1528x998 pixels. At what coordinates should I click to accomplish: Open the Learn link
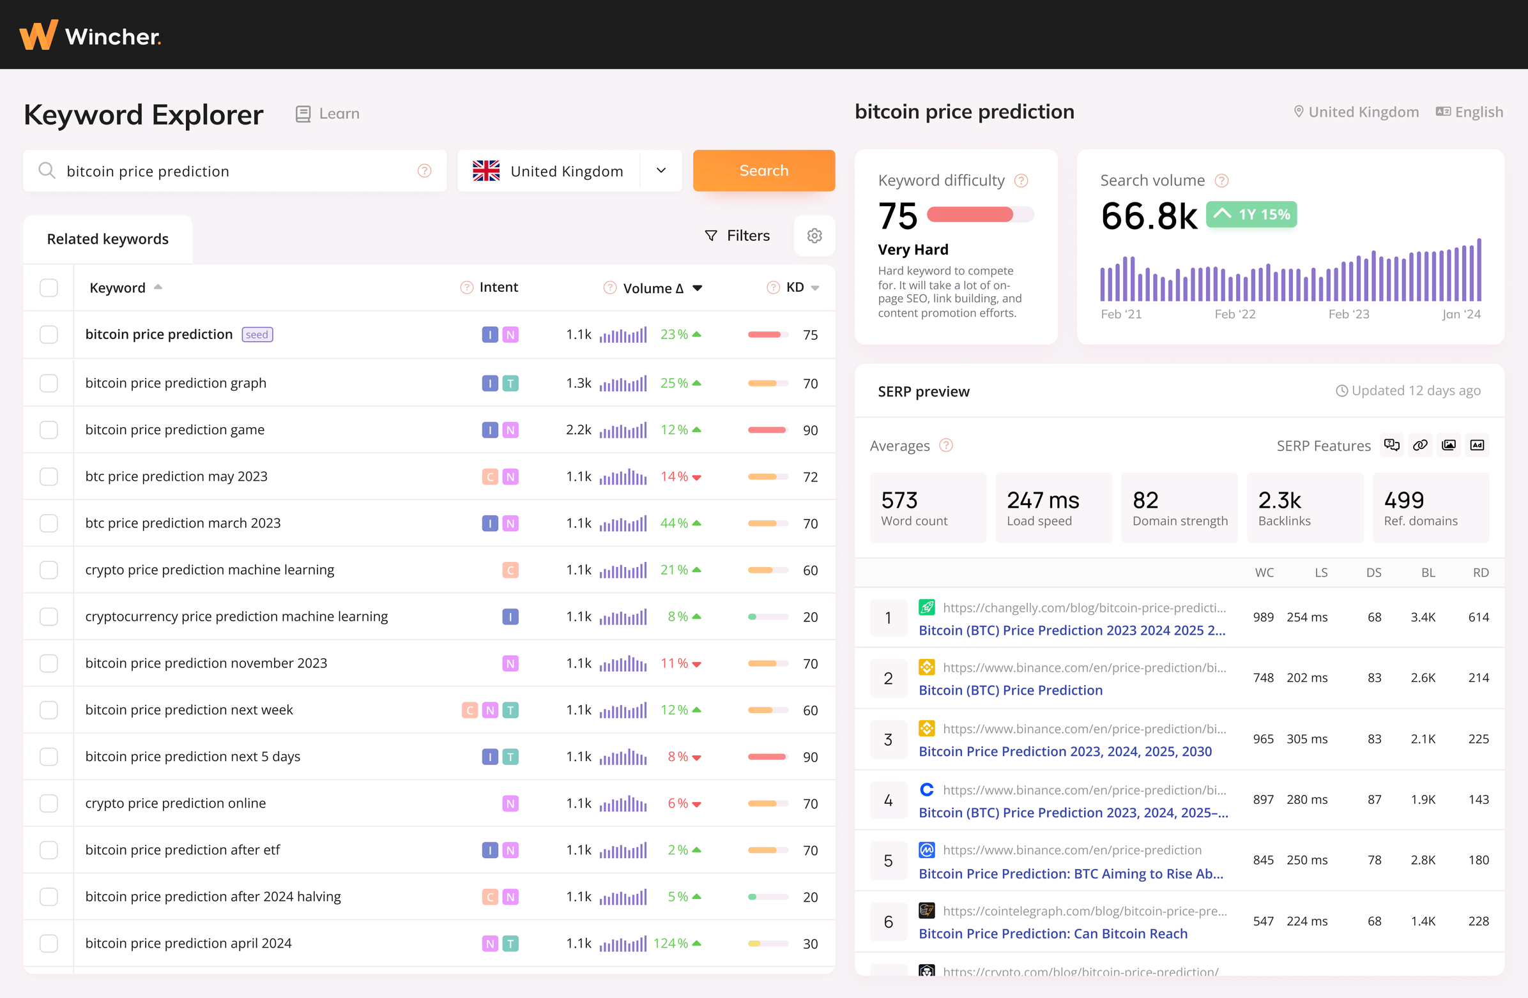tap(328, 114)
